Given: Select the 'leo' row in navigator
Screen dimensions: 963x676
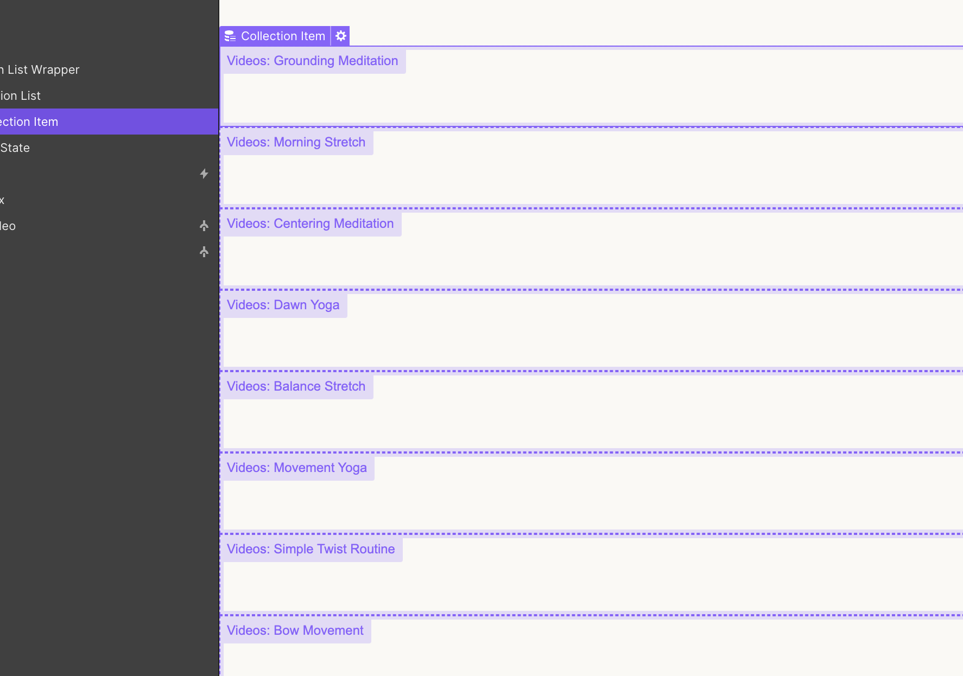Looking at the screenshot, I should pyautogui.click(x=109, y=226).
